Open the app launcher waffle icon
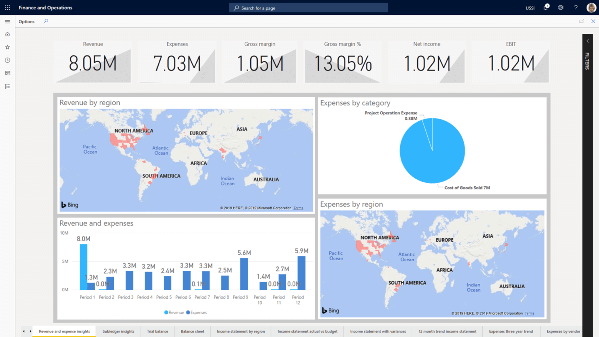This screenshot has width=599, height=337. click(7, 8)
